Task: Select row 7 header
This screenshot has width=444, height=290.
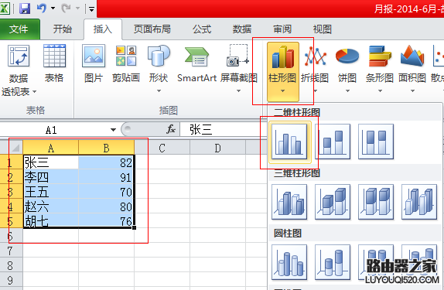Action: [x=12, y=251]
